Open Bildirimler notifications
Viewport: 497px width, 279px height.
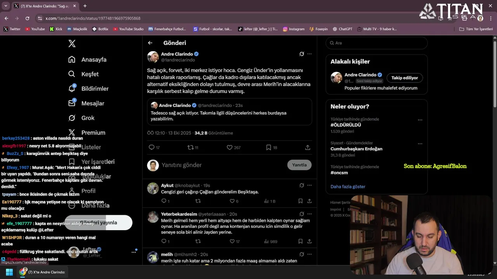coord(88,89)
